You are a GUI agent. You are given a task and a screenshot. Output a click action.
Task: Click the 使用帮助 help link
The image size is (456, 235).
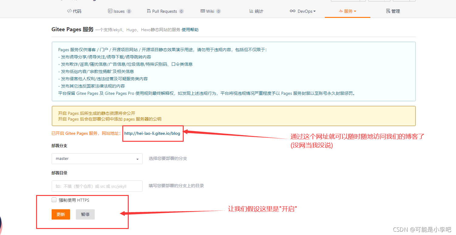(190, 30)
